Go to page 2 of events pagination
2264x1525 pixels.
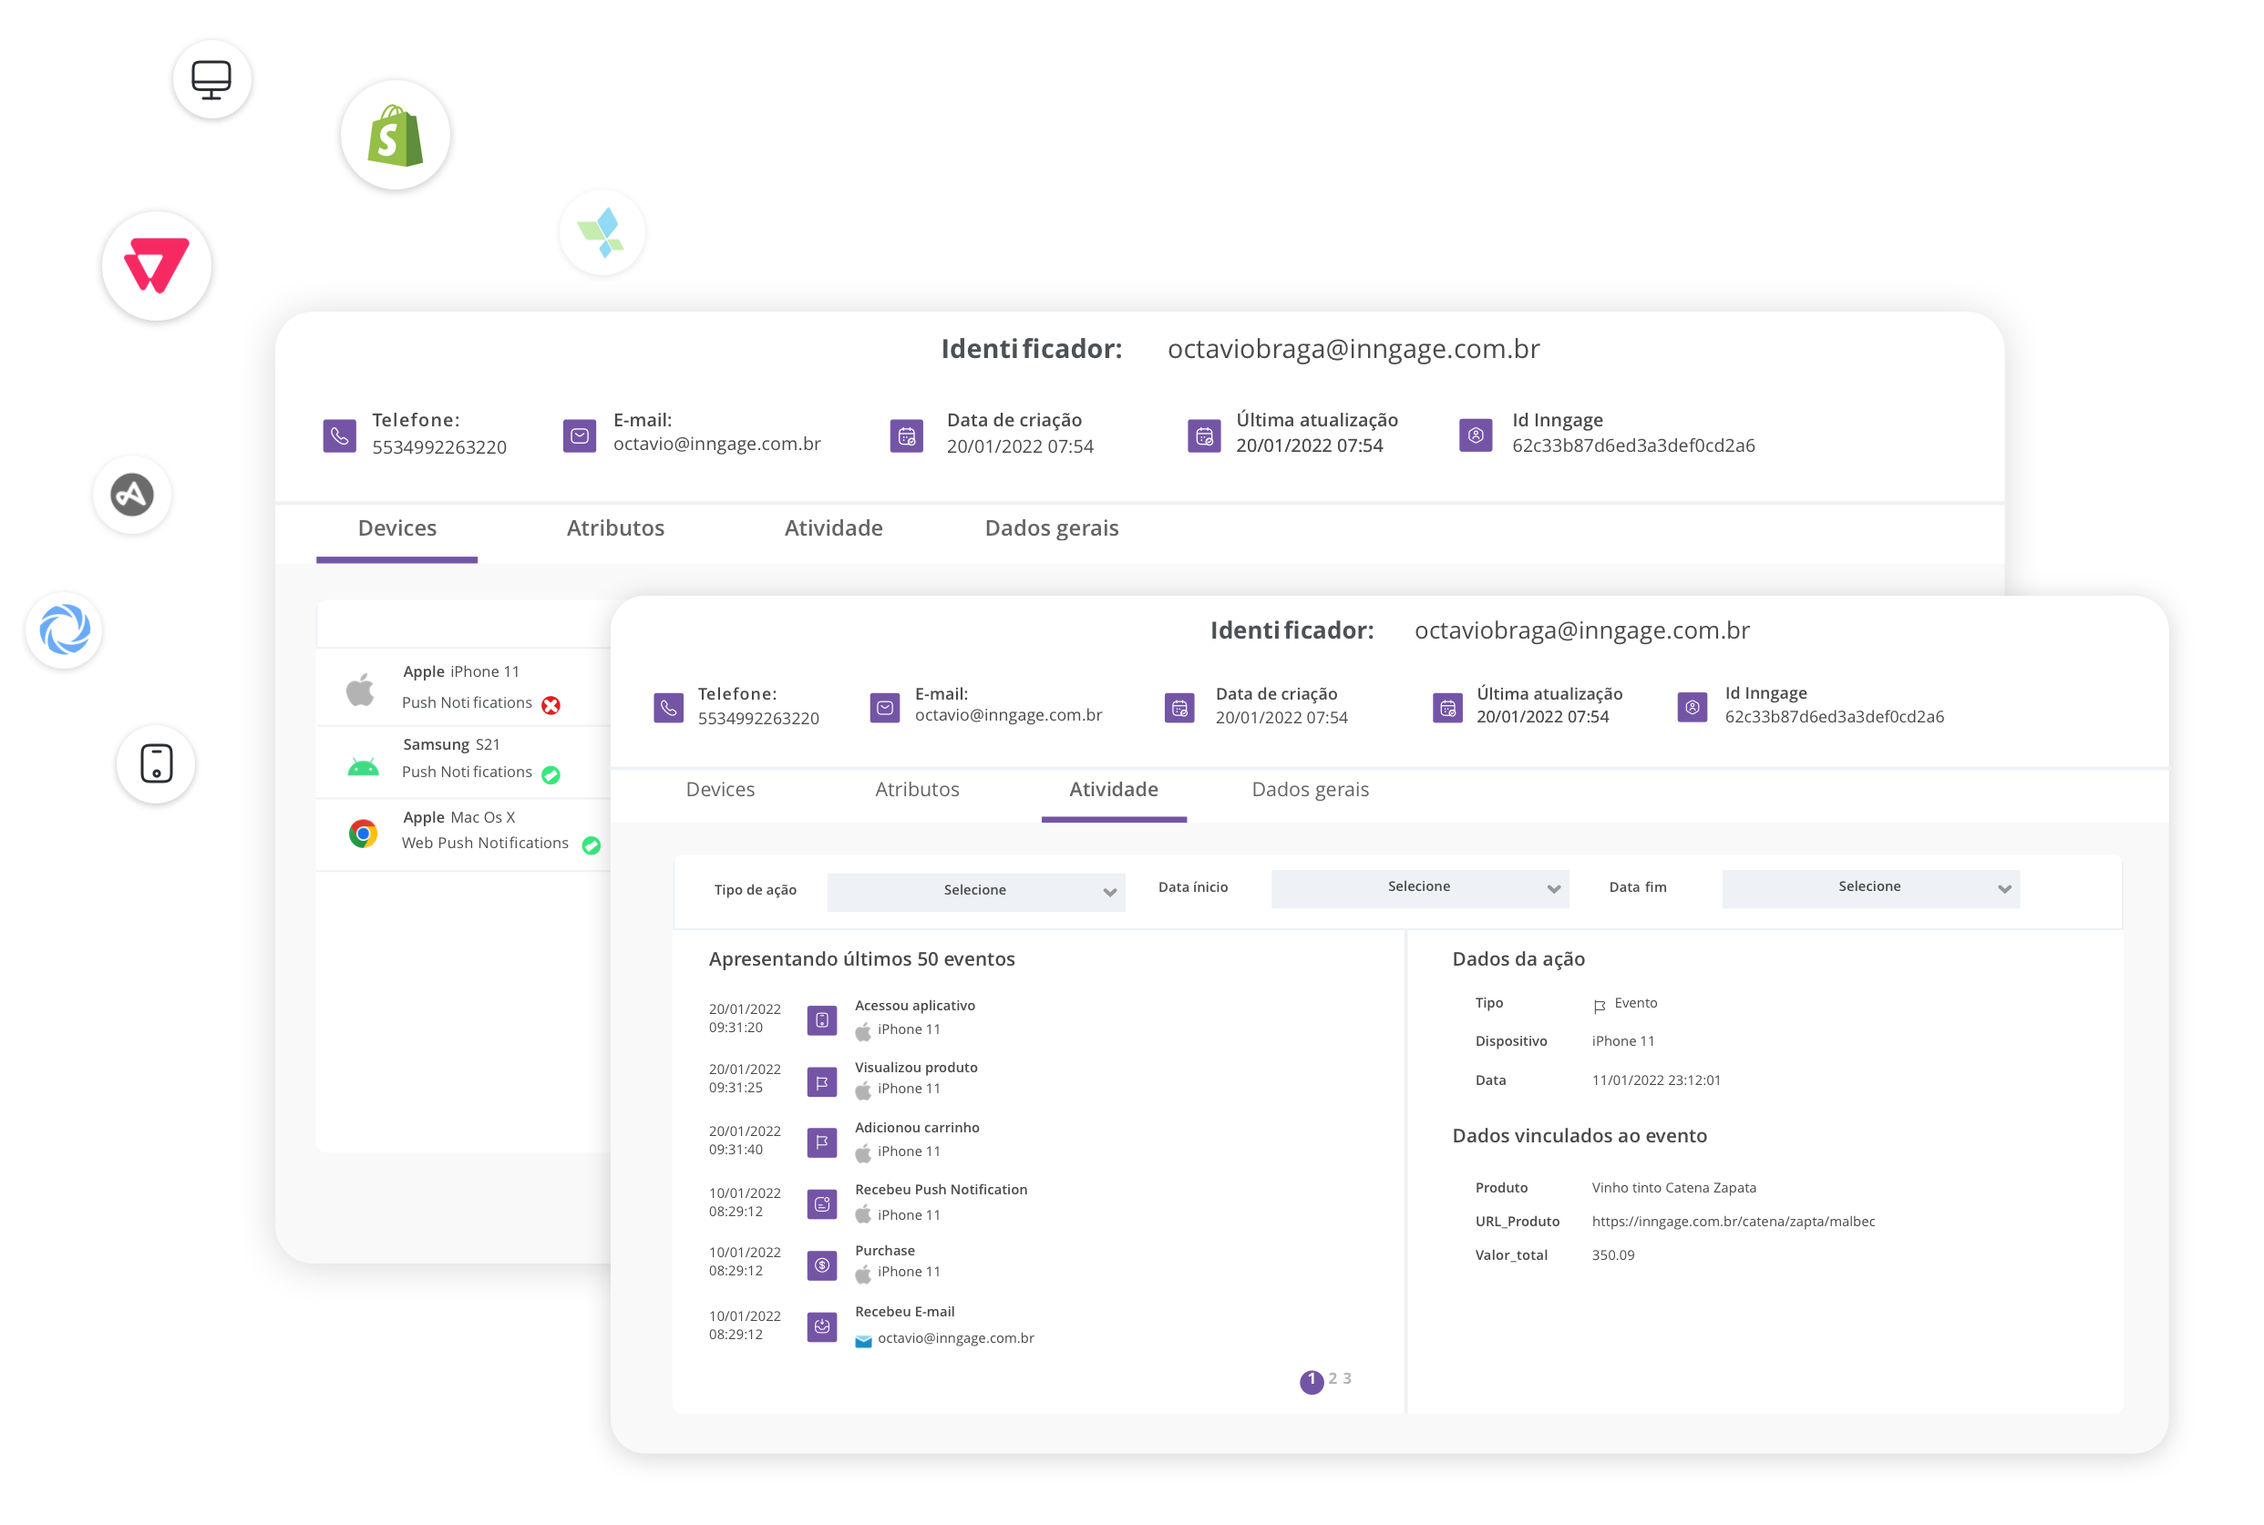tap(1332, 1378)
